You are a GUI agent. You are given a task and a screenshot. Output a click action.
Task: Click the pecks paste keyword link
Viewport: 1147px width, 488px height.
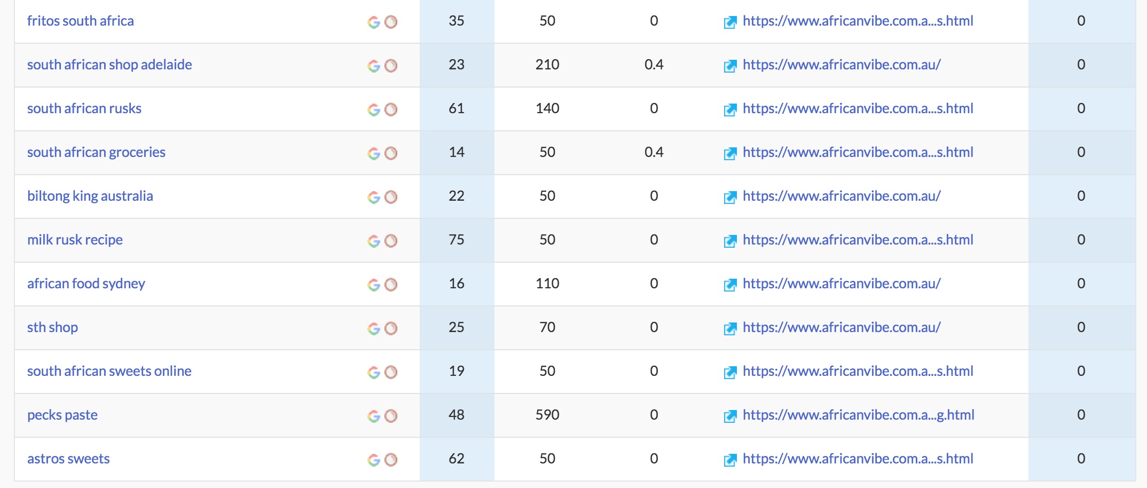click(62, 415)
